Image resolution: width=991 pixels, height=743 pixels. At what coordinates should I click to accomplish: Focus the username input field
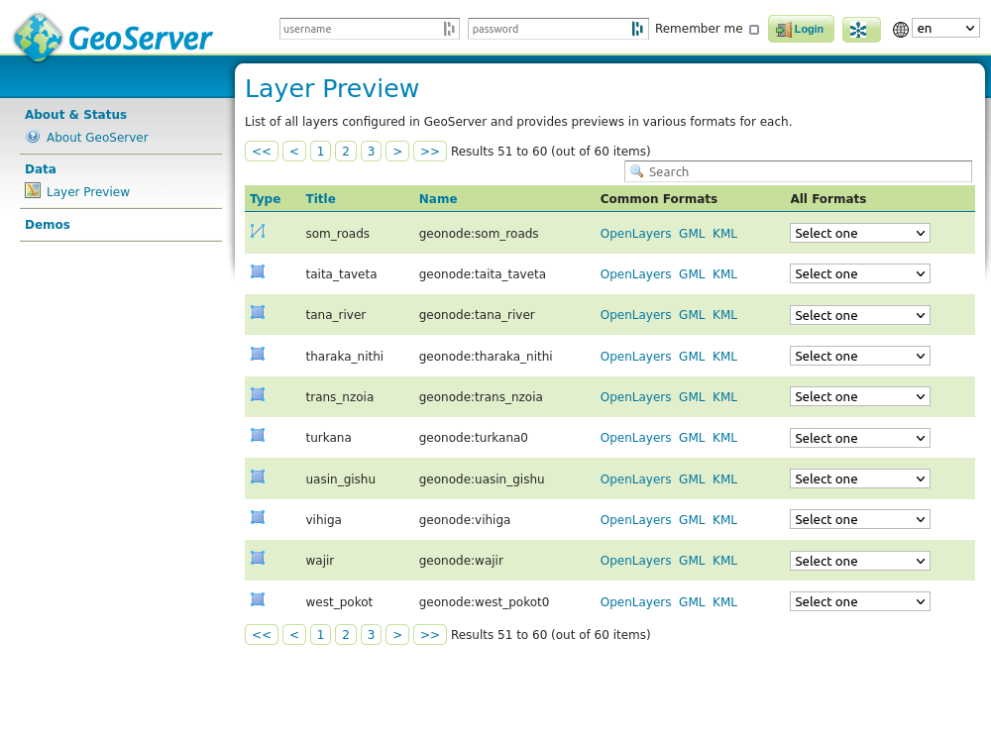pos(369,29)
